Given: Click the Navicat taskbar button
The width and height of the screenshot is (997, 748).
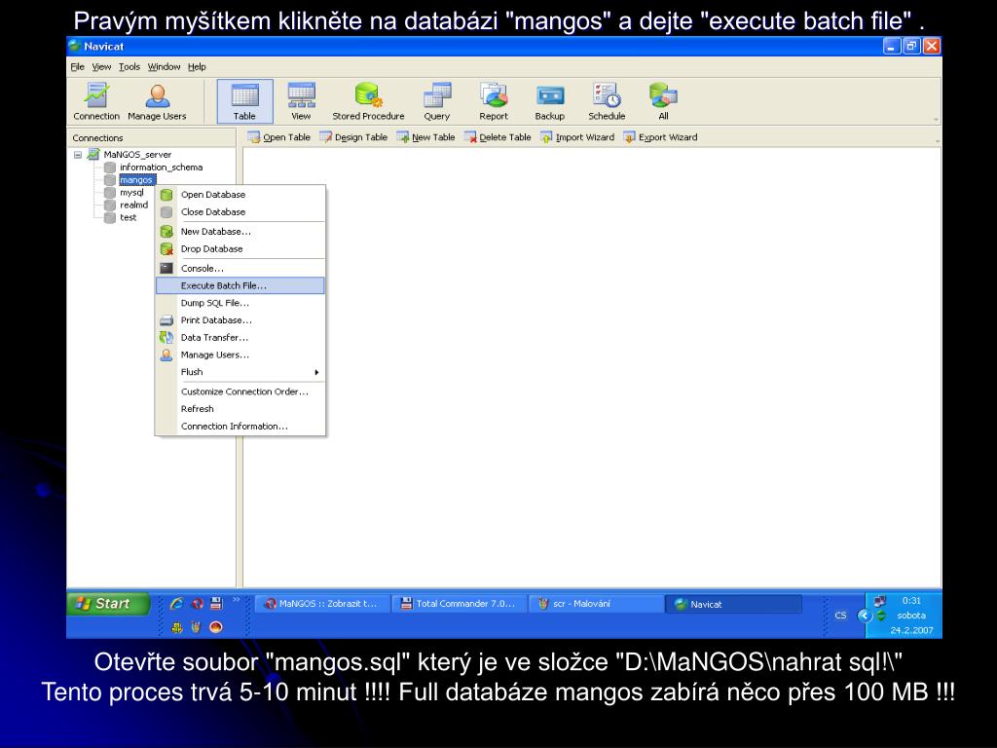Looking at the screenshot, I should point(734,604).
